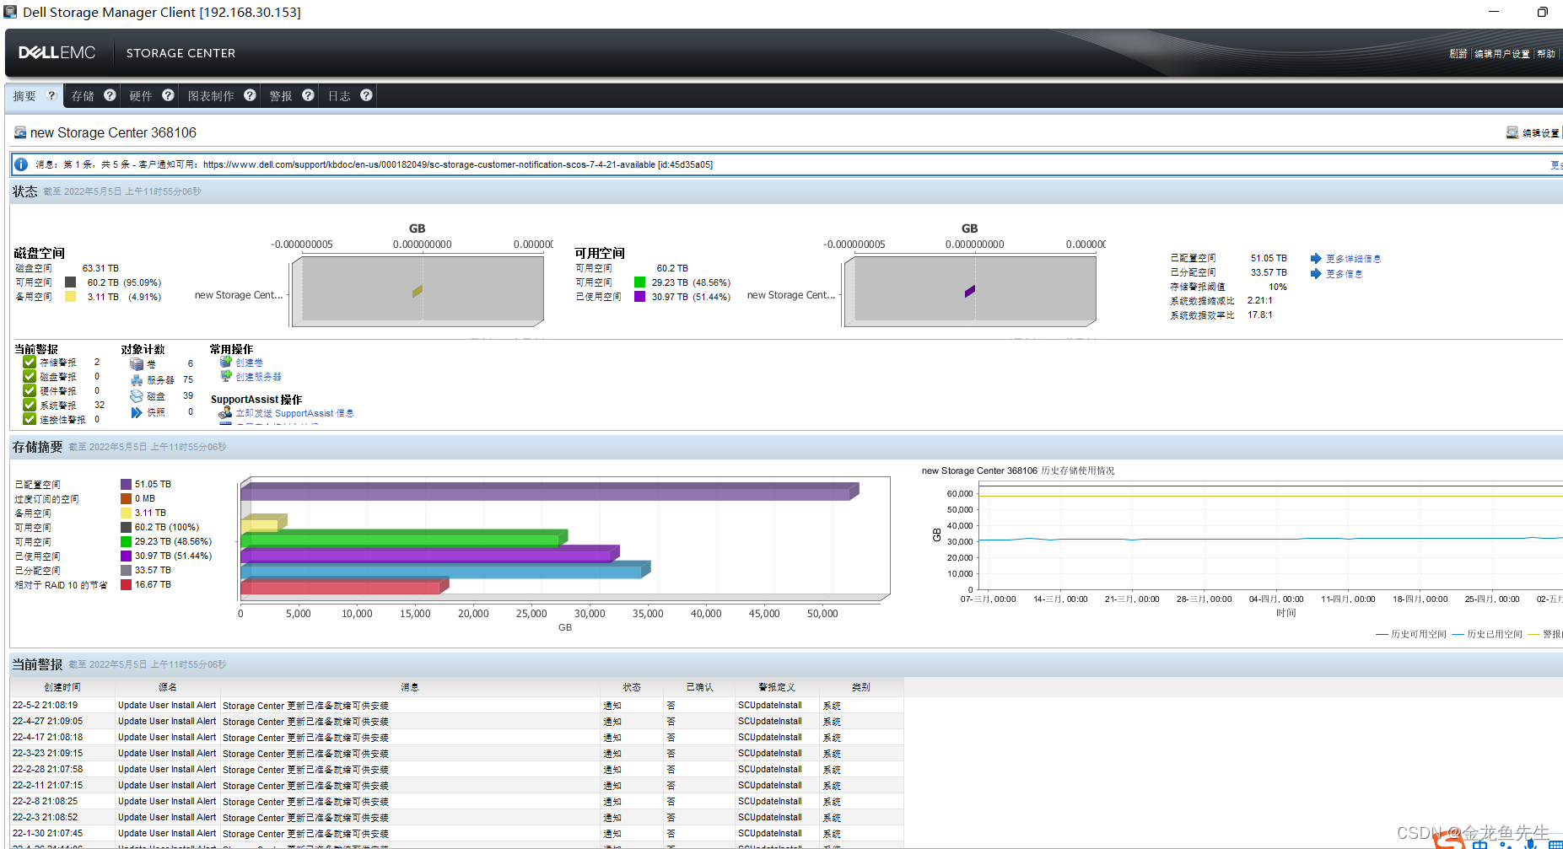Click the 历史可用空间 legend in history chart

(1410, 634)
